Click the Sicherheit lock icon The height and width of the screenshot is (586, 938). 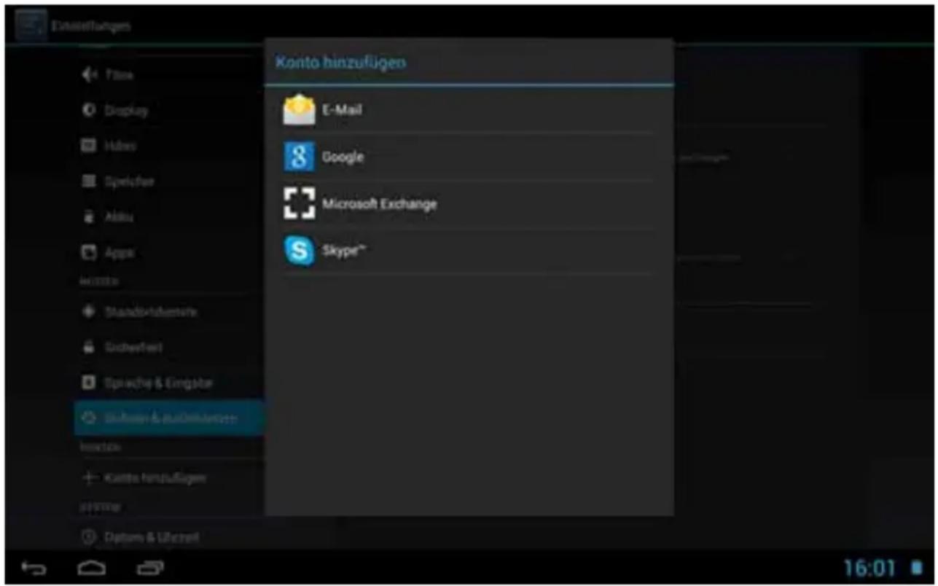tap(89, 347)
